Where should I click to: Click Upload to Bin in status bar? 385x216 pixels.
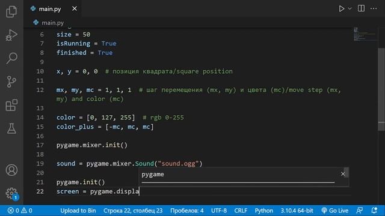coord(78,211)
